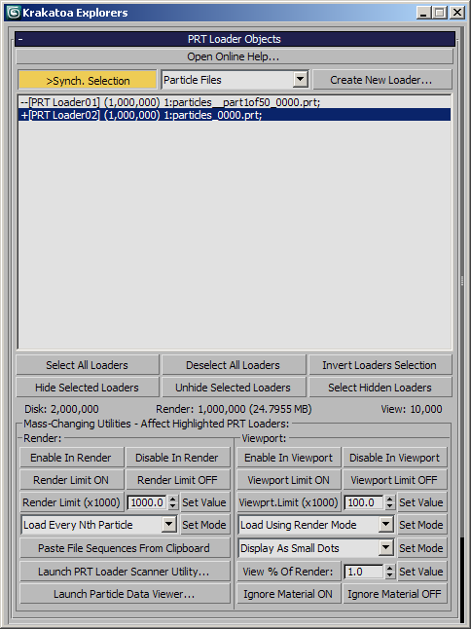Select the PRT Loader02 list row
471x629 pixels.
235,115
